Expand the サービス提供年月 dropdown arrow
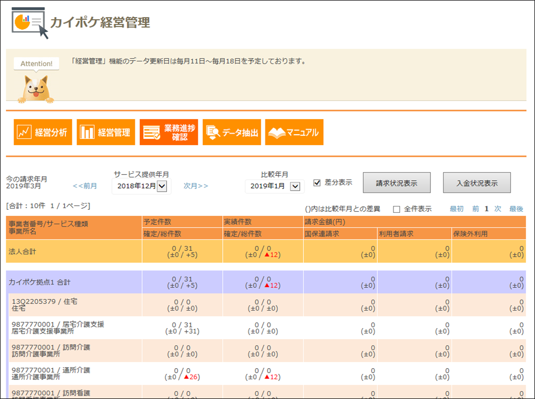Viewport: 535px width, 399px height. [162, 186]
